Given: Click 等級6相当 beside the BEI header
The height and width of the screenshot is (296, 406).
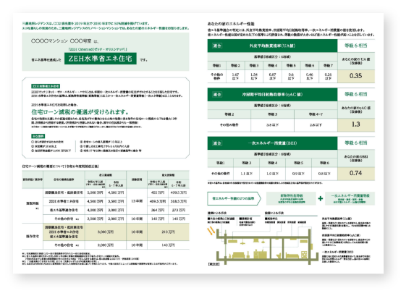Looking at the screenshot, I should tap(356, 143).
